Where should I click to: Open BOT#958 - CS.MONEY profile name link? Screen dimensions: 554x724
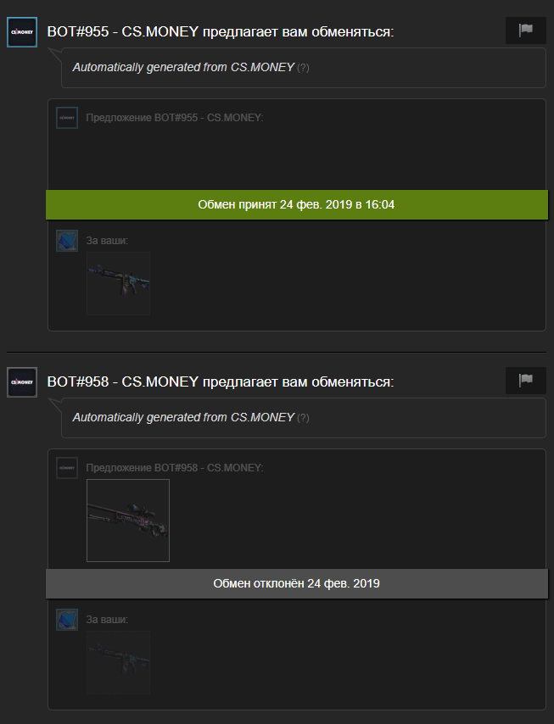click(x=123, y=381)
